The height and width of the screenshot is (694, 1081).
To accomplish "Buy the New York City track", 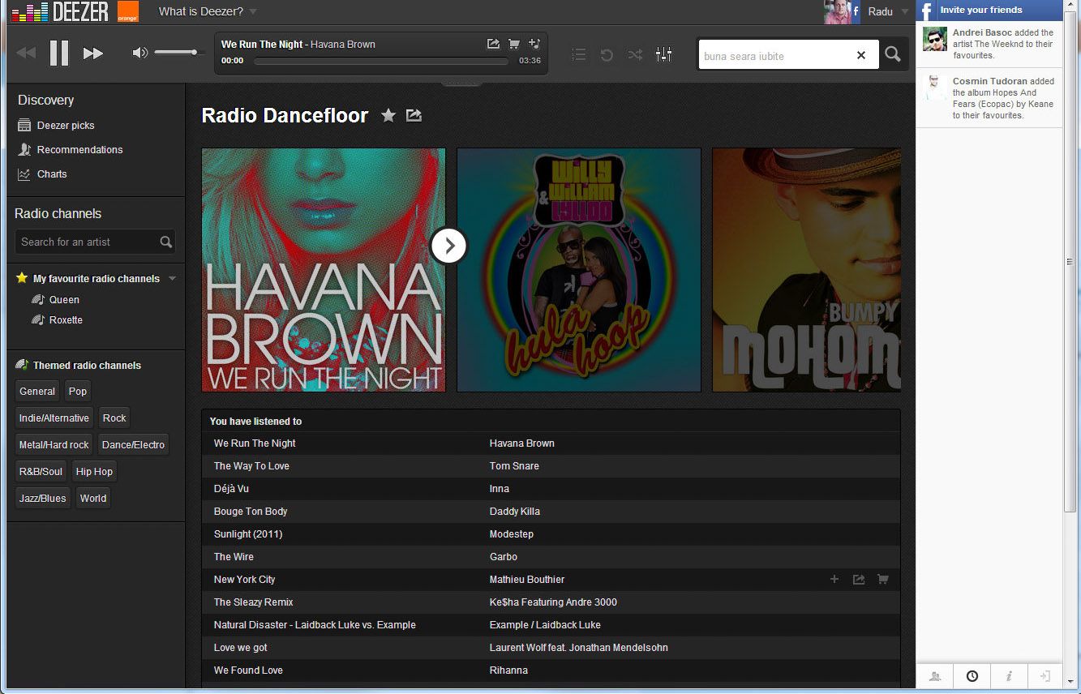I will click(882, 579).
